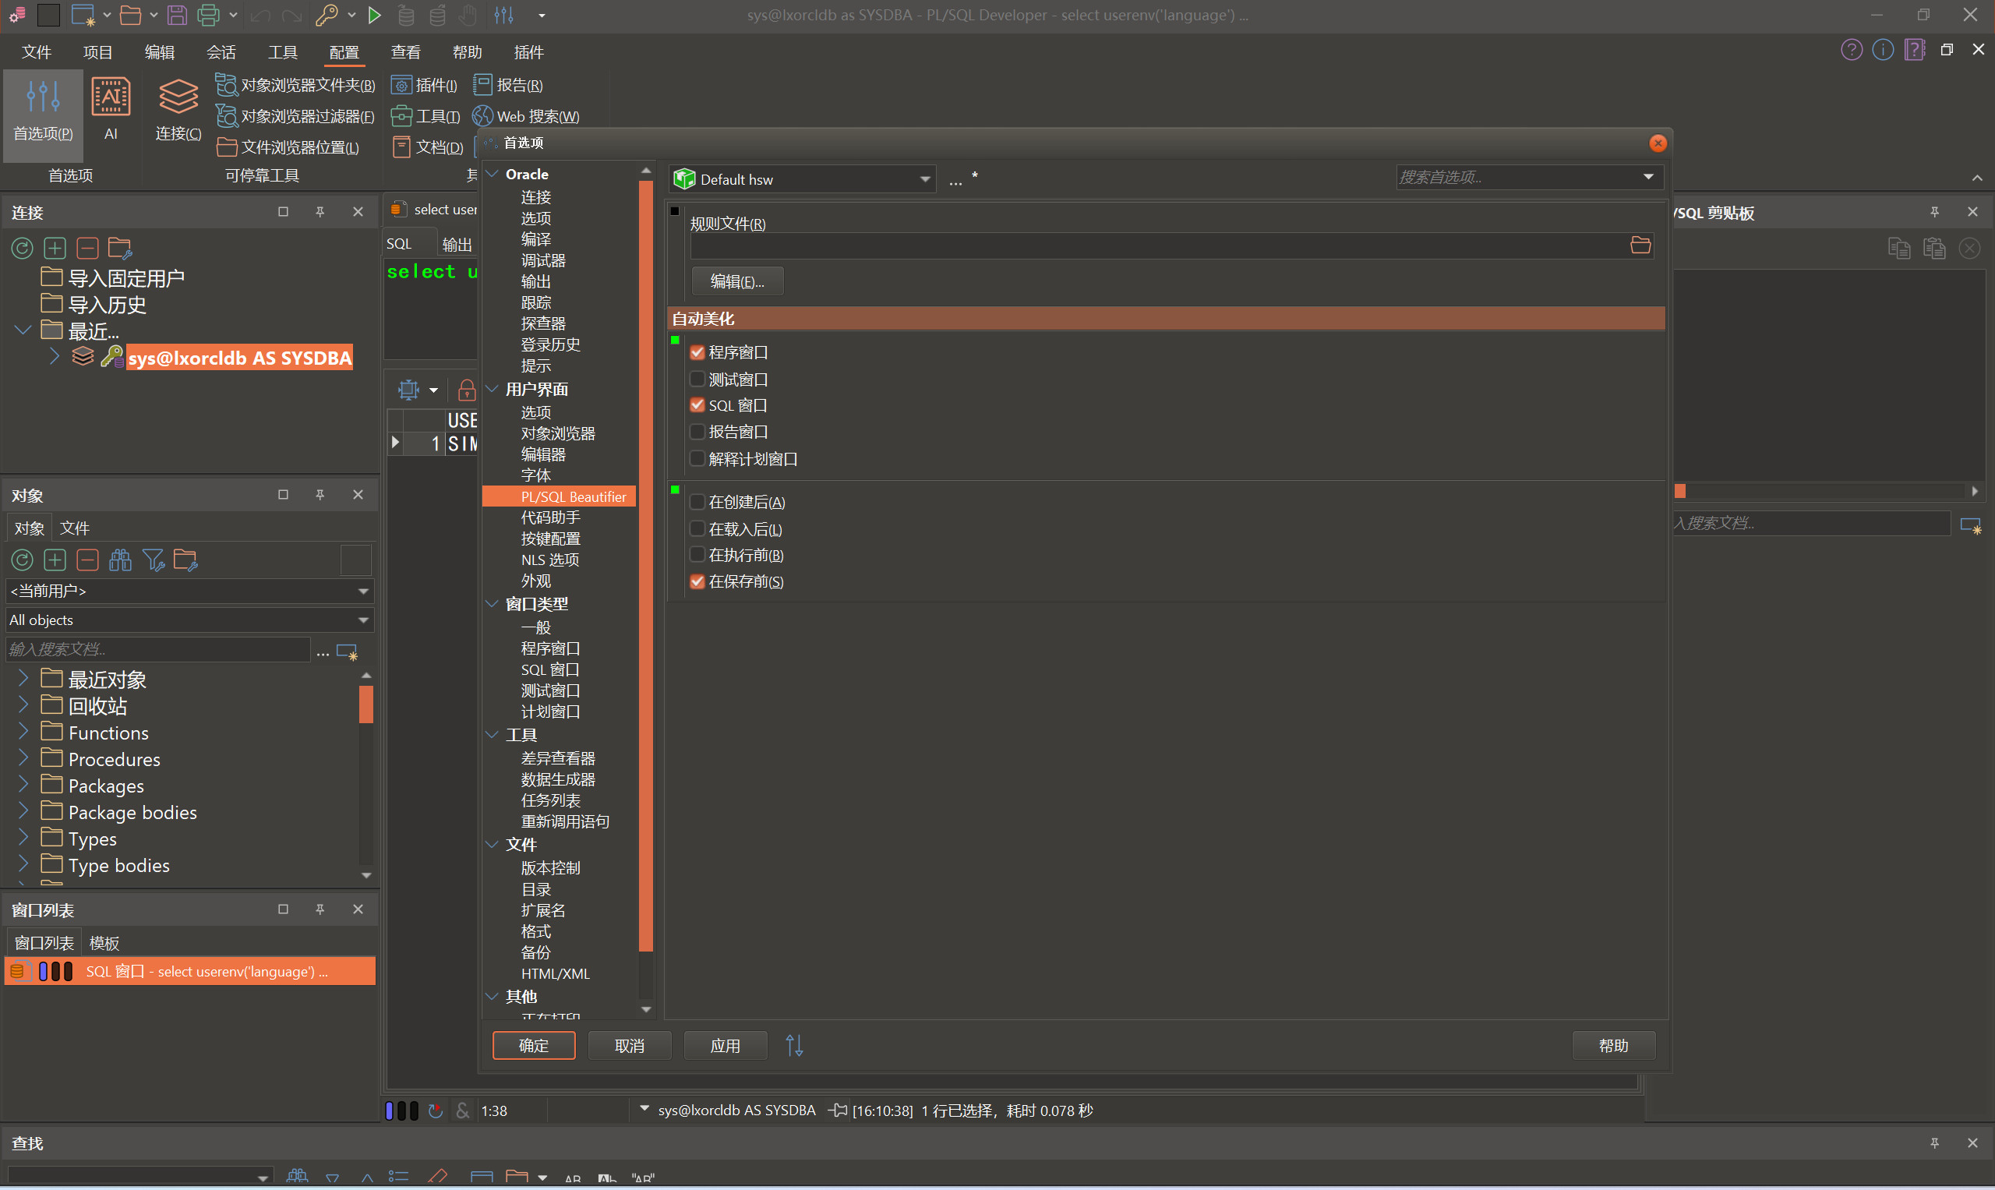Click the 确定 button
The width and height of the screenshot is (1995, 1190).
coord(533,1045)
